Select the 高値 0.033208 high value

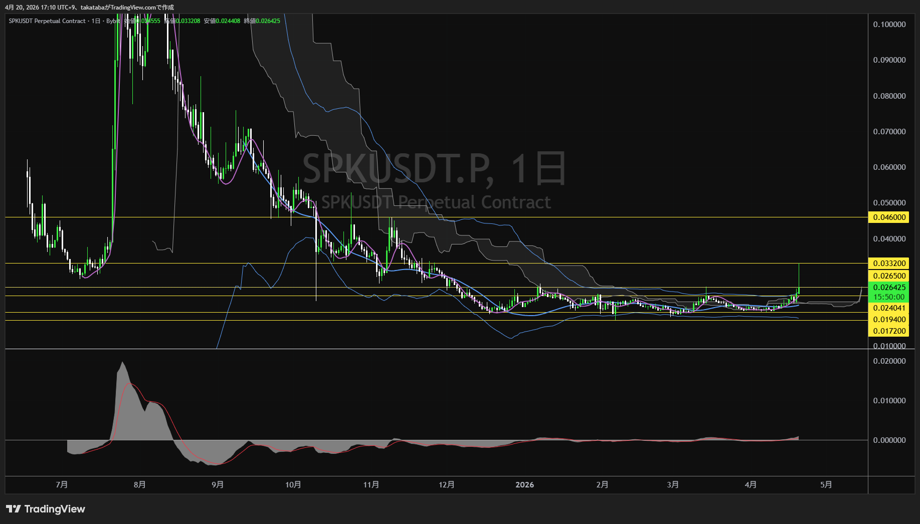pyautogui.click(x=182, y=21)
